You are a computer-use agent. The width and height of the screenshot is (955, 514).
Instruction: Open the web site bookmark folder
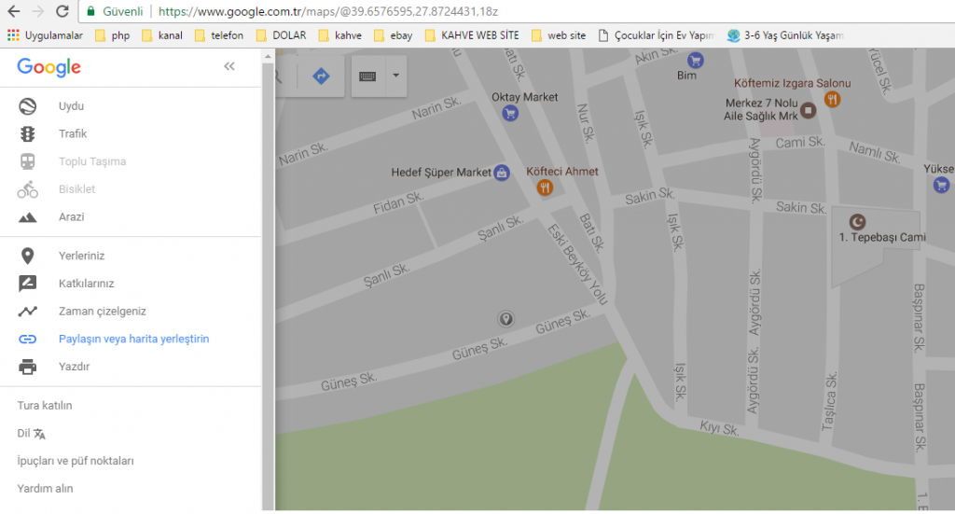[559, 35]
